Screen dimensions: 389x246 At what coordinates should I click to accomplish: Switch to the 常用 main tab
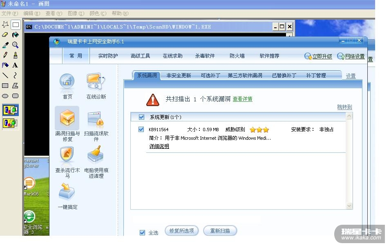click(x=76, y=56)
